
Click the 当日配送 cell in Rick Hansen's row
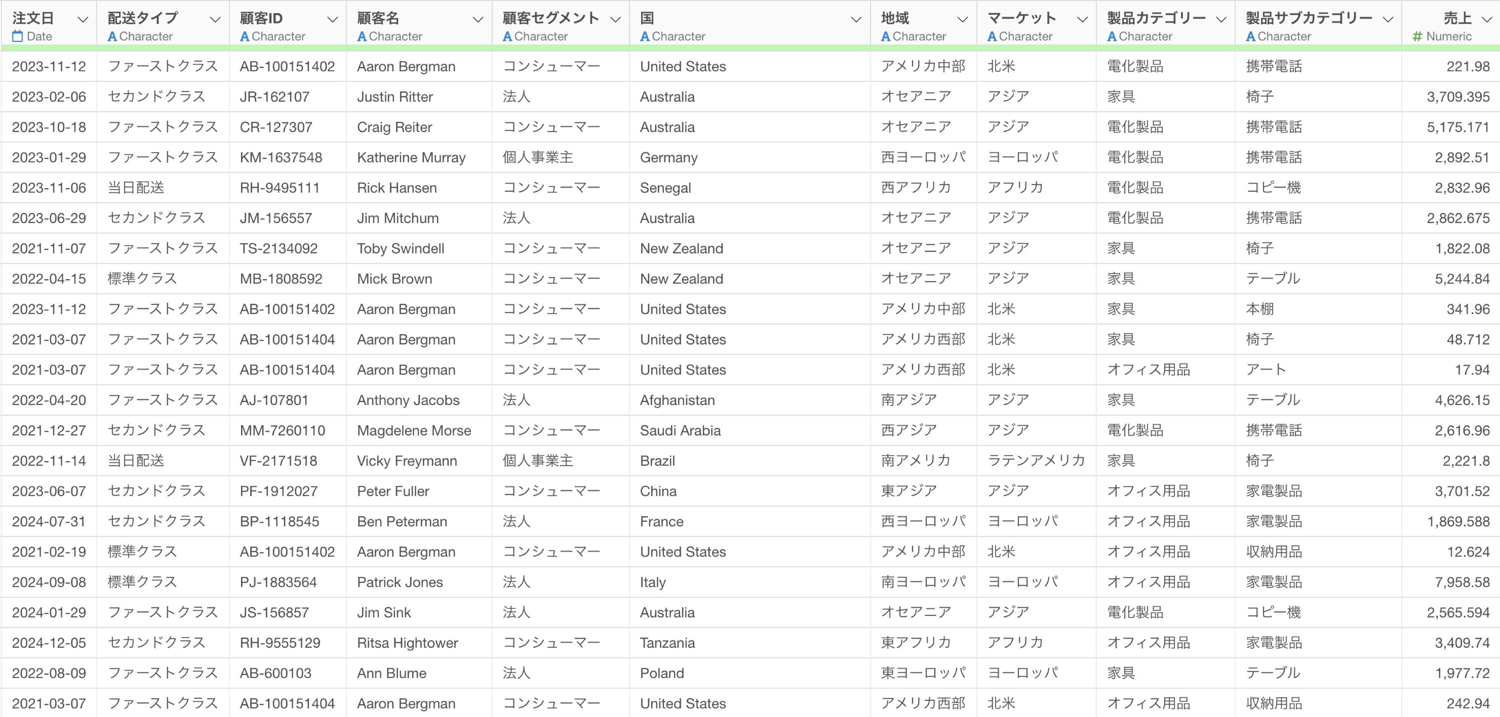(136, 187)
